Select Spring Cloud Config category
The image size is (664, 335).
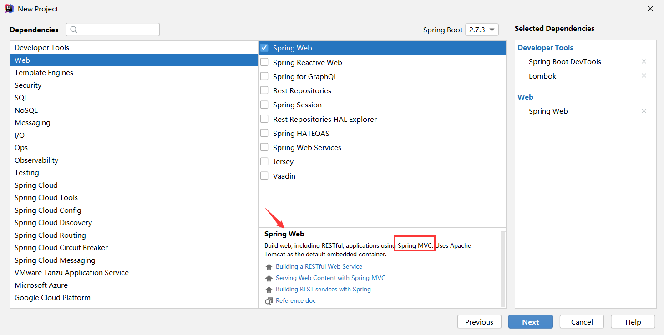point(134,210)
